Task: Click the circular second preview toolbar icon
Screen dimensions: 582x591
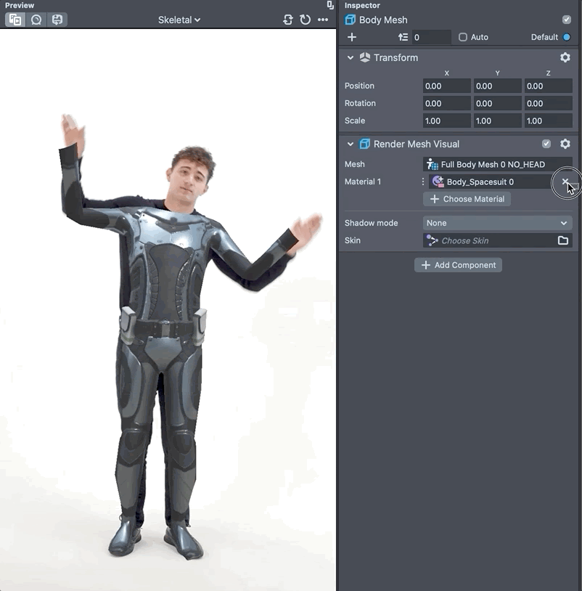Action: 36,20
